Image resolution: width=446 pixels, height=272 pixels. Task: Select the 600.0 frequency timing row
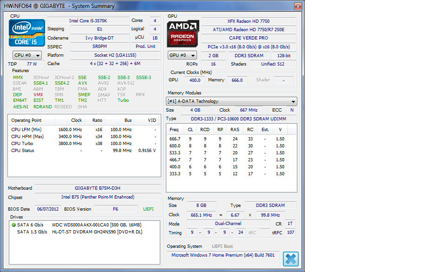pyautogui.click(x=231, y=146)
